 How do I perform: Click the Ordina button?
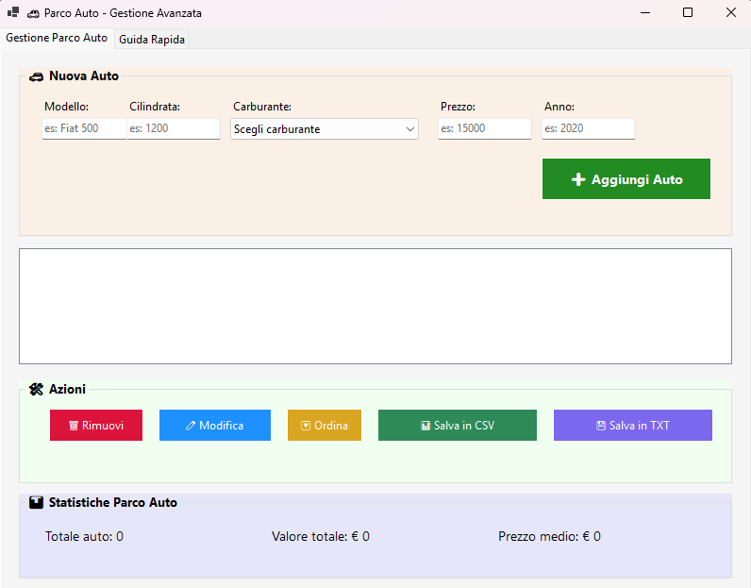coord(325,425)
